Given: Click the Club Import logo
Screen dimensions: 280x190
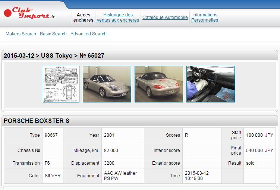Looking at the screenshot, I should pyautogui.click(x=30, y=13).
